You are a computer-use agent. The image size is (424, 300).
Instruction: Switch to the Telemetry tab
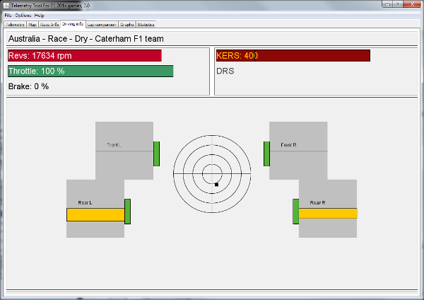pos(15,25)
